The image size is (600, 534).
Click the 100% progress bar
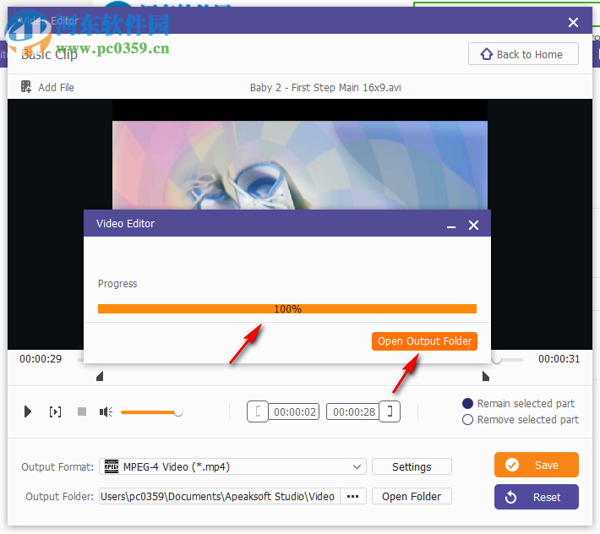(x=287, y=308)
